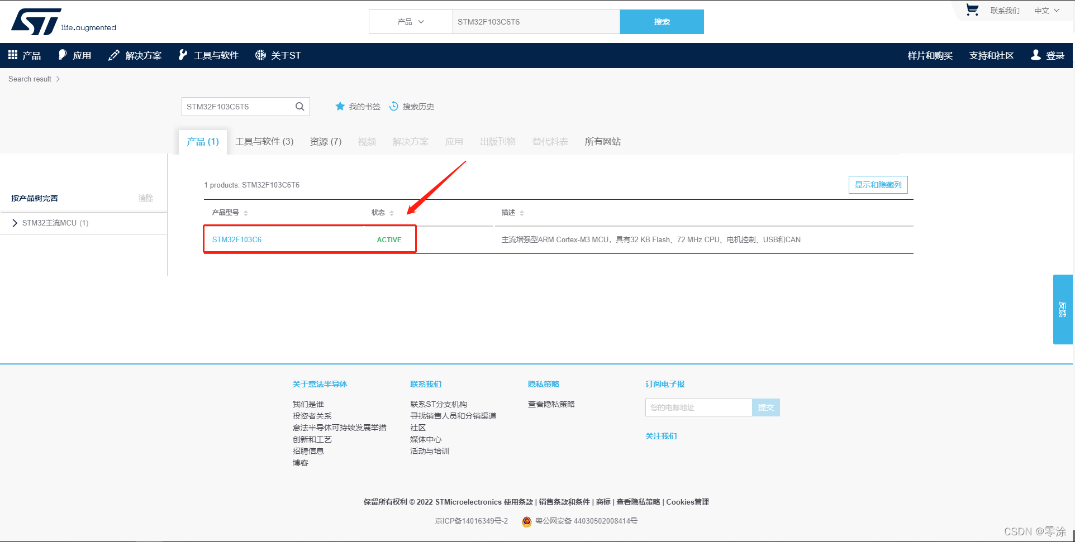This screenshot has width=1075, height=542.
Task: Click the 关于意法半导体 footer heading
Action: pos(320,384)
